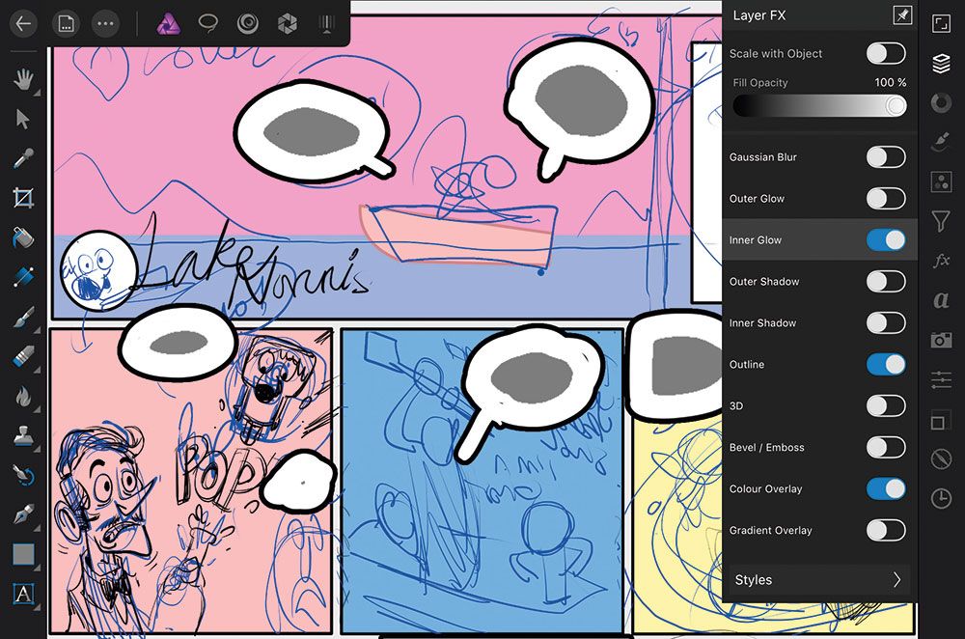Select the Text tool
The height and width of the screenshot is (639, 965).
(23, 596)
